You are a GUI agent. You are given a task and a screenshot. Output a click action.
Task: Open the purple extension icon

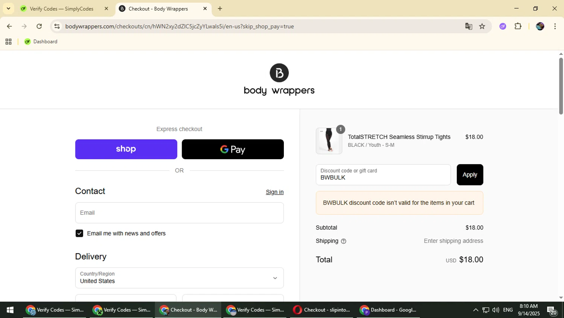pyautogui.click(x=503, y=26)
